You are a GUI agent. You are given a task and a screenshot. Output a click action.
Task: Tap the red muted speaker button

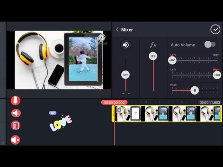pyautogui.click(x=15, y=140)
